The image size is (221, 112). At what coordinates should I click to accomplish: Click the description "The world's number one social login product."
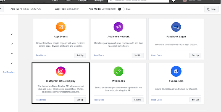point(176,44)
